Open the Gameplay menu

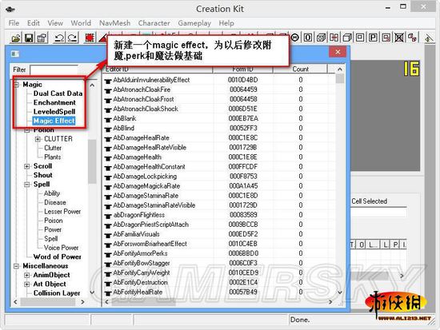click(x=194, y=23)
